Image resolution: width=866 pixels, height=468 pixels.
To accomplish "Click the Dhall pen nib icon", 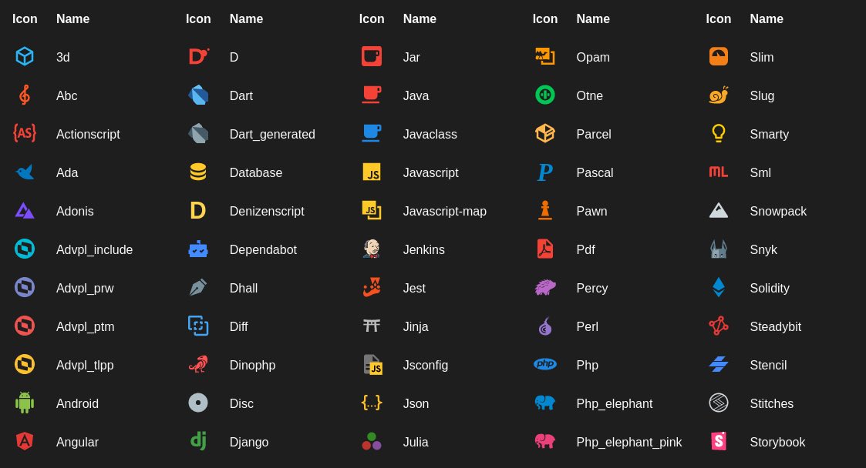I will point(198,287).
